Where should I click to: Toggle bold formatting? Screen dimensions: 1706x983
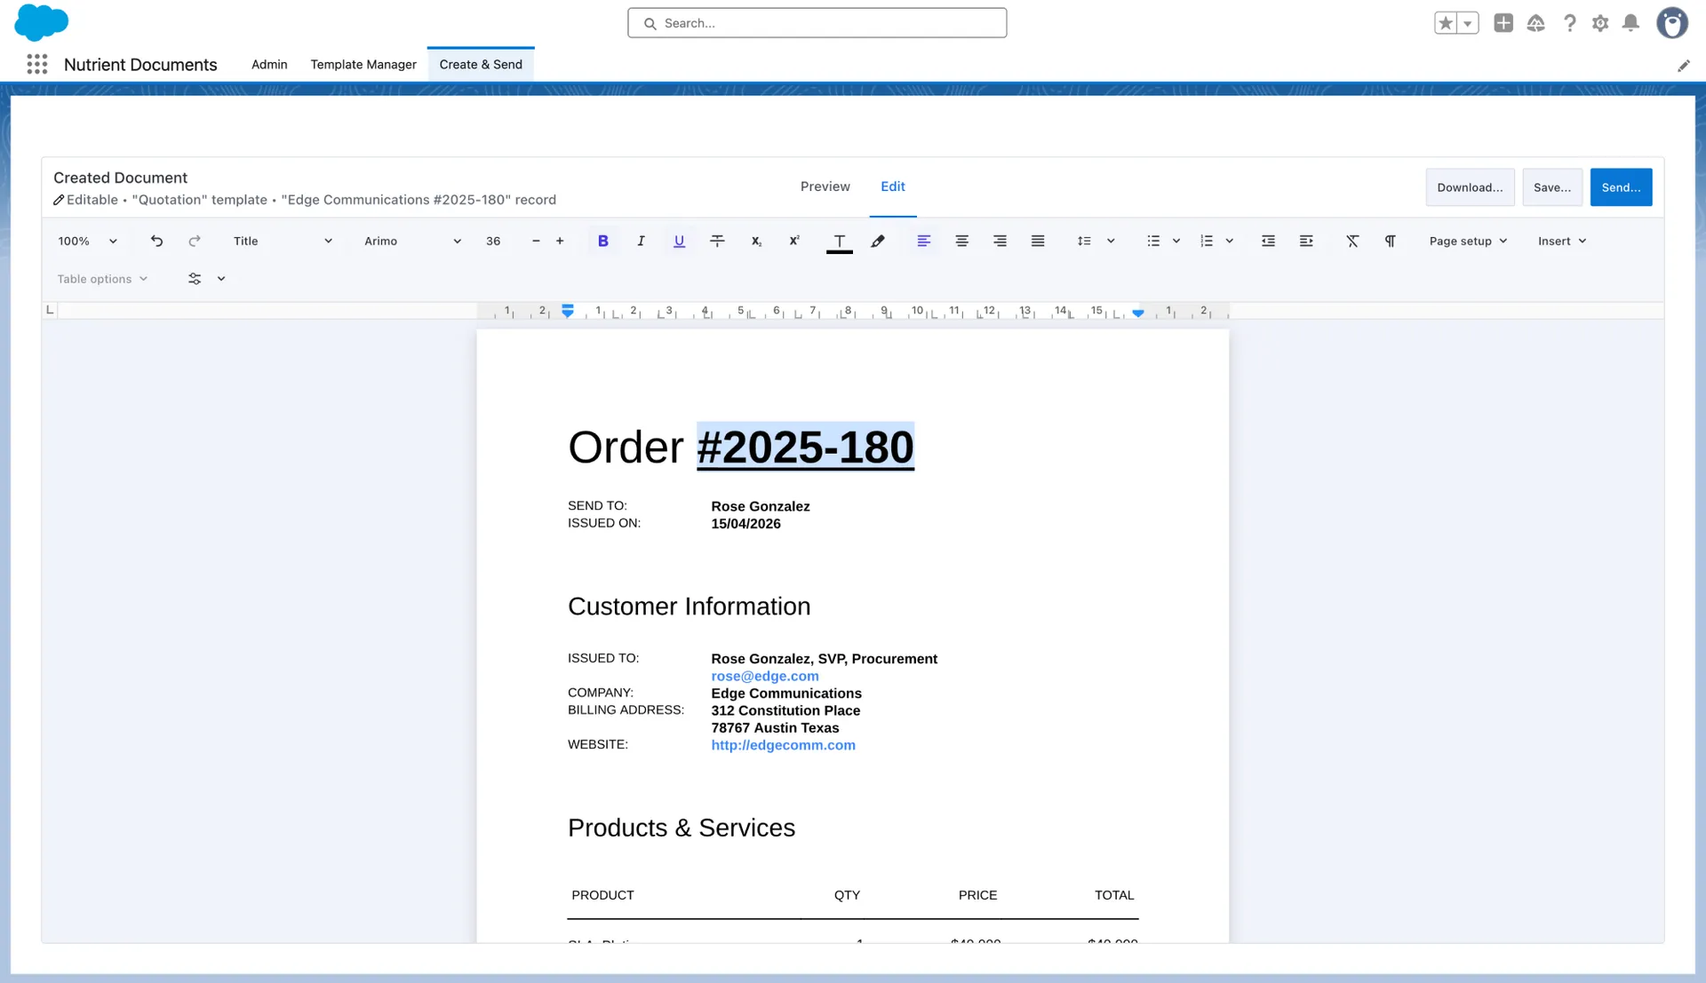(x=603, y=241)
